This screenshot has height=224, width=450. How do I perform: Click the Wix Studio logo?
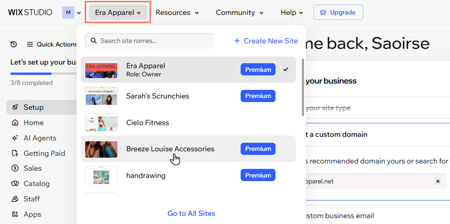[30, 12]
